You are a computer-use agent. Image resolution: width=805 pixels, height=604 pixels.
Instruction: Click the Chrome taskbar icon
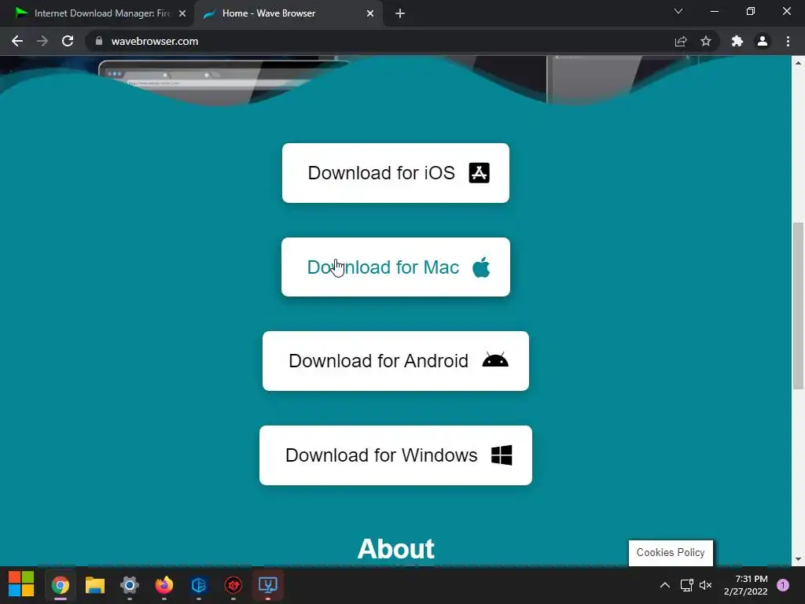60,585
